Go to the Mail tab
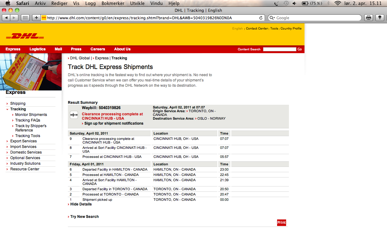This screenshot has width=387, height=244. pyautogui.click(x=59, y=49)
